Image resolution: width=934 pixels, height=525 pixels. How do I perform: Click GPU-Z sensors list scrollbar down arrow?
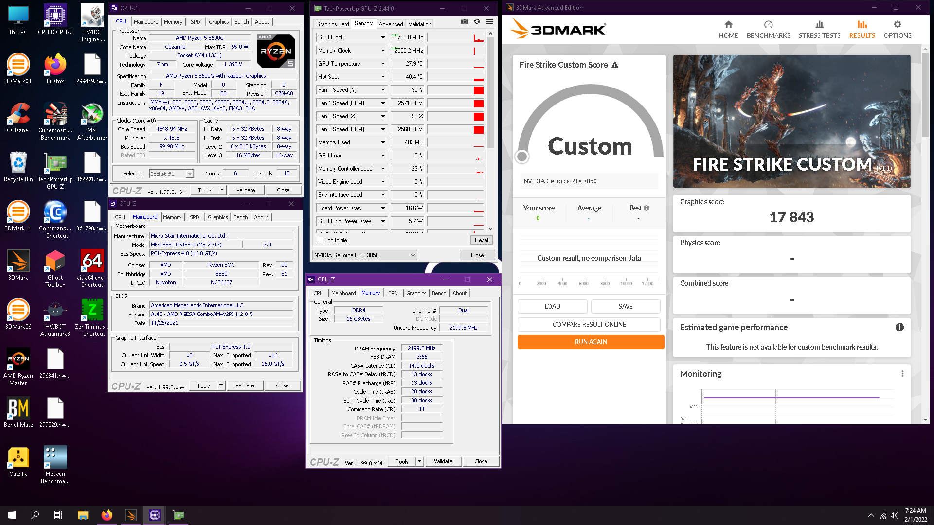pyautogui.click(x=490, y=228)
